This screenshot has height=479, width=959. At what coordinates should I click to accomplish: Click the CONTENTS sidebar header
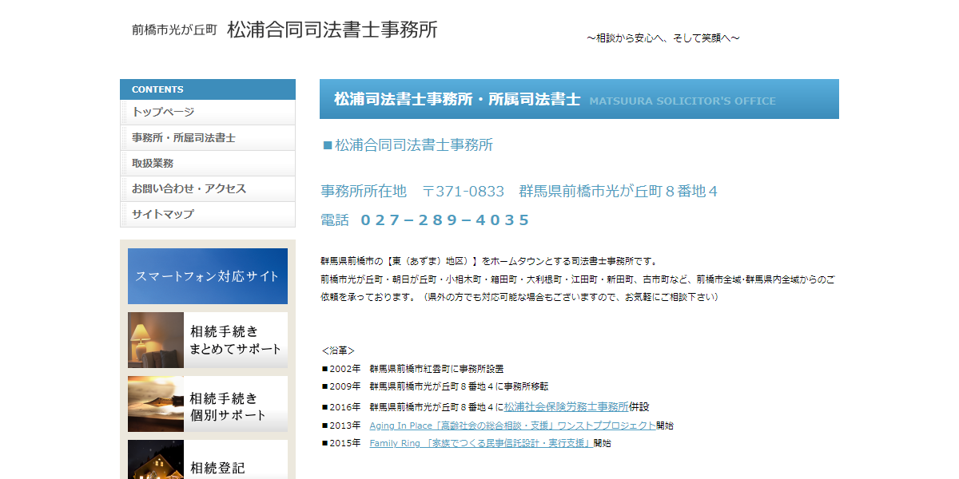pyautogui.click(x=158, y=89)
